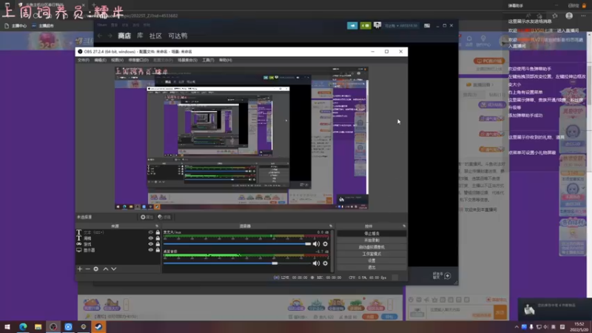Open the 场景集合(S) menu in OBS
The width and height of the screenshot is (592, 333).
click(x=187, y=60)
